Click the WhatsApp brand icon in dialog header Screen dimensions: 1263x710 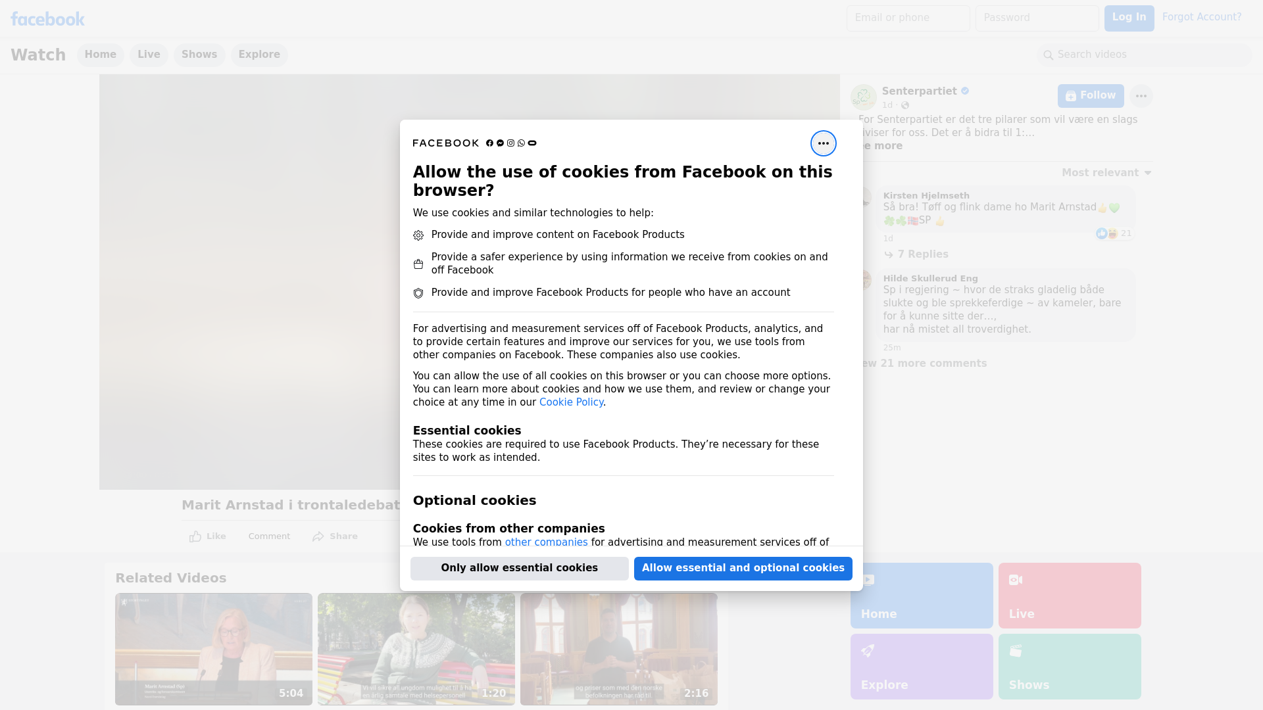tap(522, 143)
